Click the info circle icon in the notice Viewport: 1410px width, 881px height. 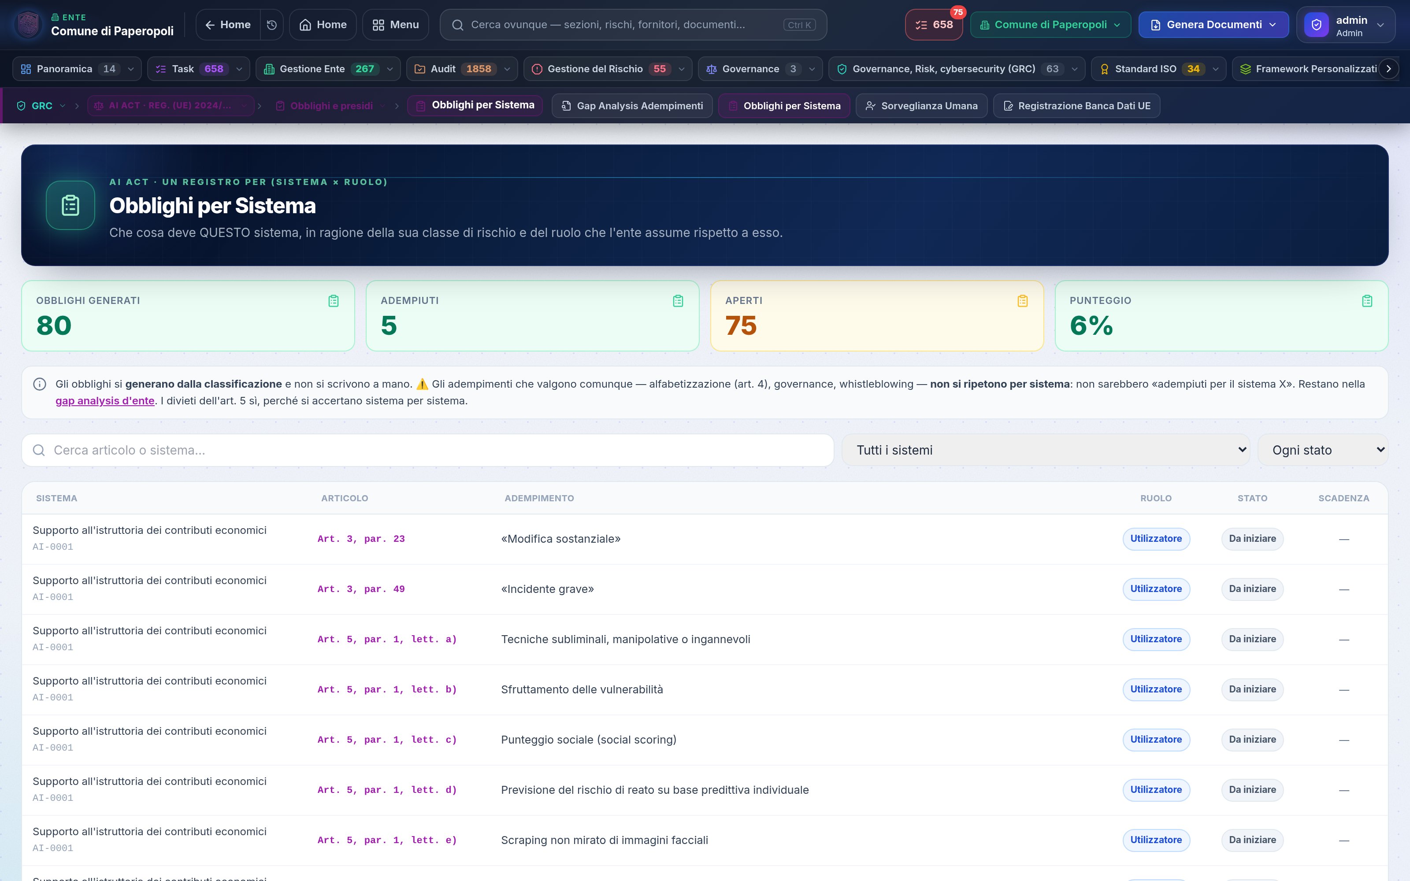[40, 384]
